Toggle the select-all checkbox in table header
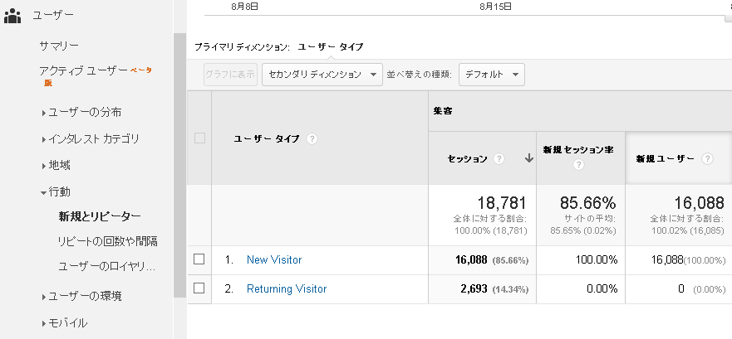Image resolution: width=732 pixels, height=339 pixels. click(x=199, y=138)
